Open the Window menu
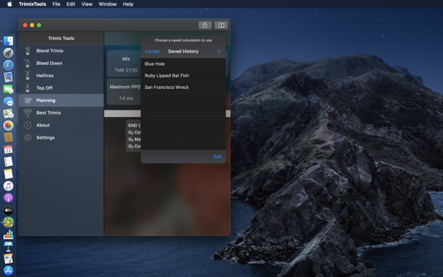The width and height of the screenshot is (443, 277). (x=107, y=4)
